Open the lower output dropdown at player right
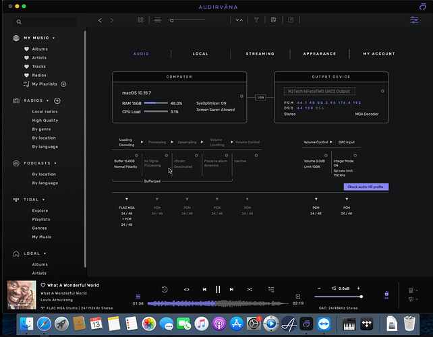The width and height of the screenshot is (433, 337). pos(413,299)
